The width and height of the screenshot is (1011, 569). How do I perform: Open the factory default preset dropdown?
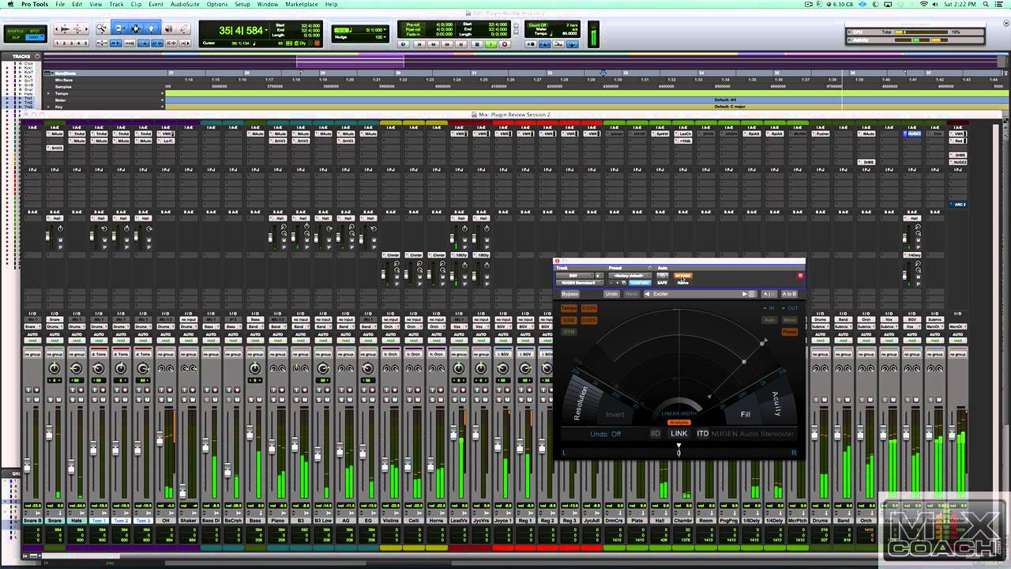tap(630, 276)
